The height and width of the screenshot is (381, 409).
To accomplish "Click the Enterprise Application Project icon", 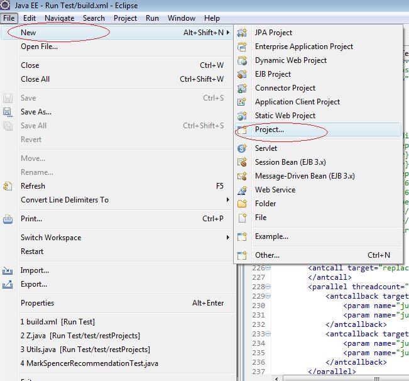I will (242, 47).
